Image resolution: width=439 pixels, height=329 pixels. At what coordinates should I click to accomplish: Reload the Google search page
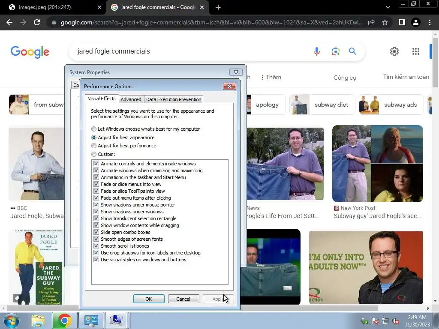(37, 22)
